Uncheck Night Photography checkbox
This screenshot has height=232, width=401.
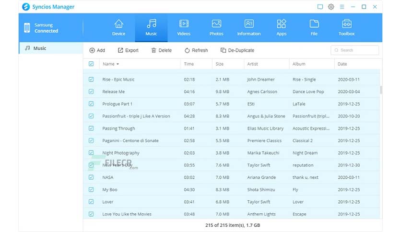(x=91, y=153)
